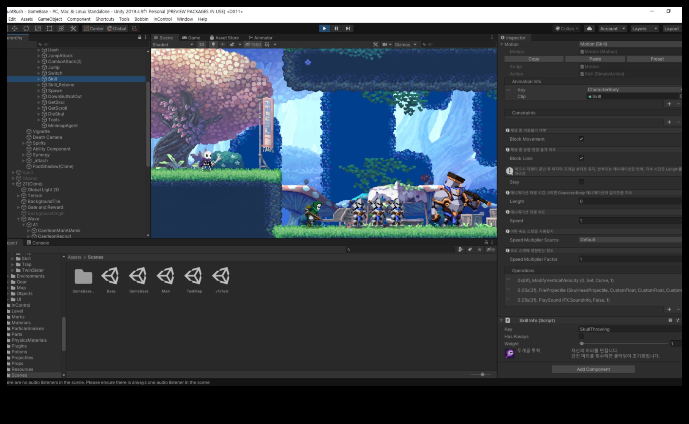This screenshot has width=689, height=424.
Task: Select the Rotate tool in the toolbar
Action: coord(26,28)
